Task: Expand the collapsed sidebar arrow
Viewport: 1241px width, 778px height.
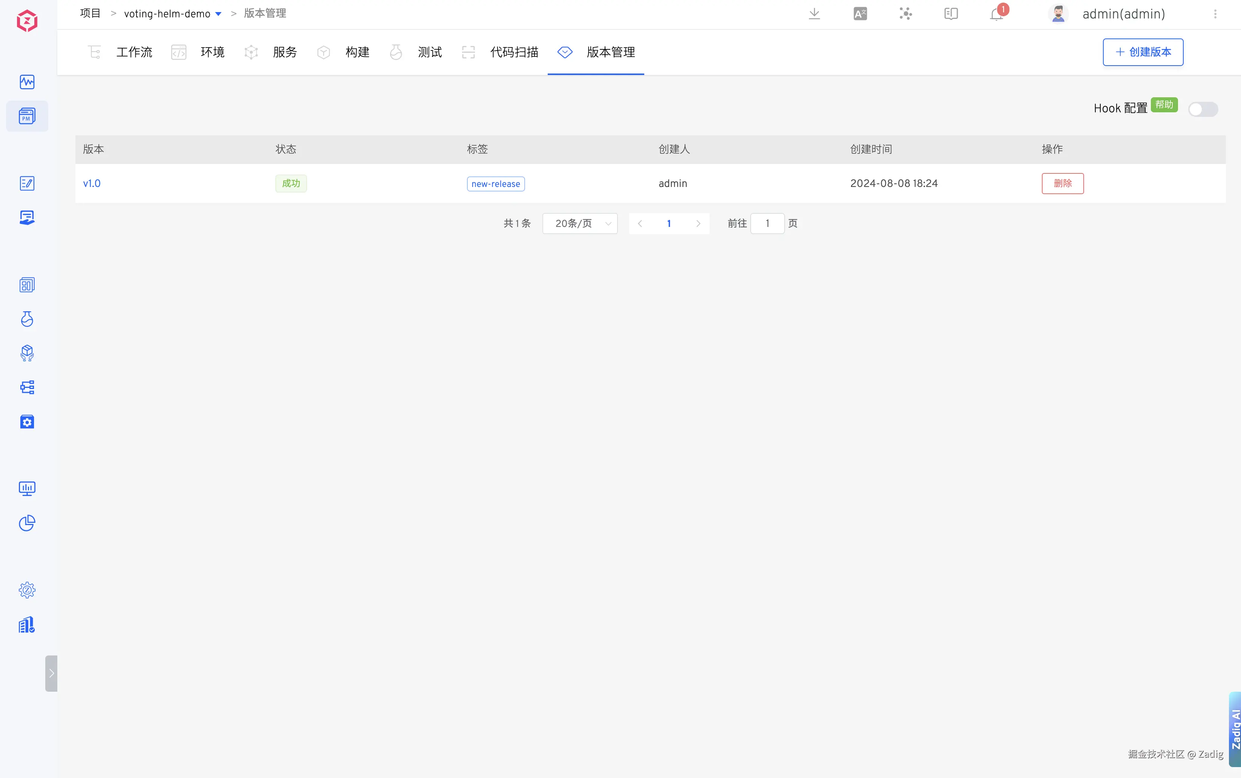Action: (x=51, y=673)
